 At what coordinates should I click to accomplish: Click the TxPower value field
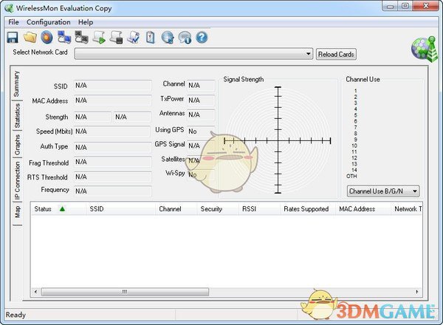[201, 100]
